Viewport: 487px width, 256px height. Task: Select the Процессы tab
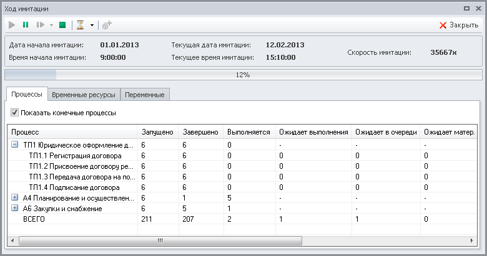[27, 95]
